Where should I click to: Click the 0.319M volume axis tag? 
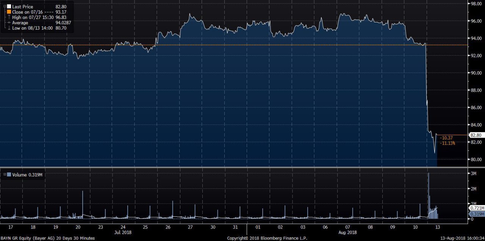(477, 214)
